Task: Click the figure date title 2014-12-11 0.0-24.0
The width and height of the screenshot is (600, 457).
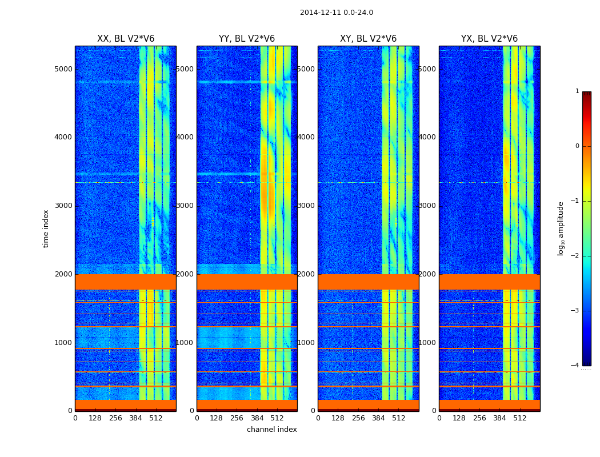Action: coord(336,13)
